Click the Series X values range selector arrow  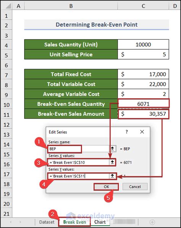click(x=112, y=162)
